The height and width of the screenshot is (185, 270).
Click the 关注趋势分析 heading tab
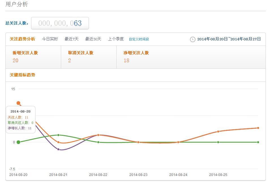22,39
